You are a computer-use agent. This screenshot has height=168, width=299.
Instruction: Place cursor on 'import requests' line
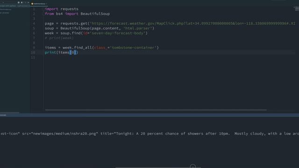[x=61, y=9]
